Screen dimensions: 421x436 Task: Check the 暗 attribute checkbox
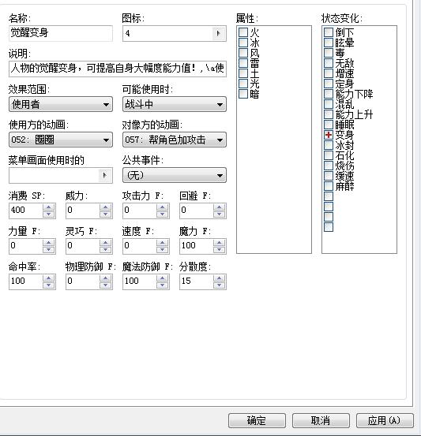point(243,94)
